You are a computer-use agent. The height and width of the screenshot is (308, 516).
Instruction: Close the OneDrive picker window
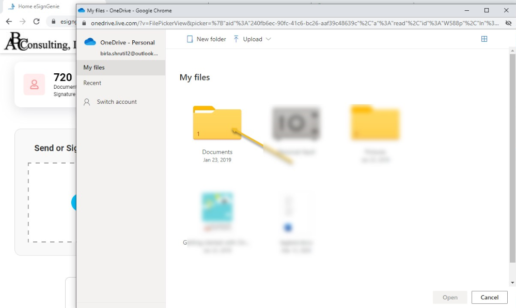tap(506, 10)
